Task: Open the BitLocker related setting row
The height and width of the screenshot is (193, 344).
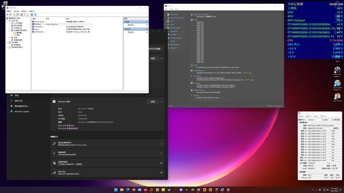Action: tap(107, 173)
